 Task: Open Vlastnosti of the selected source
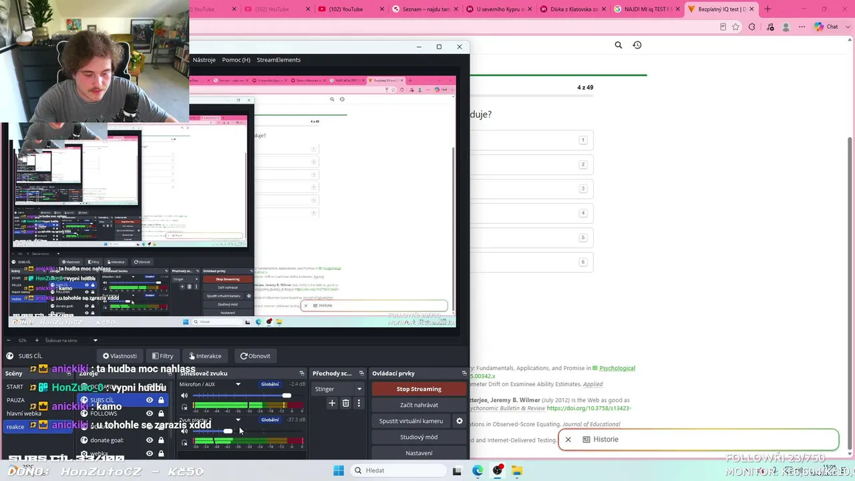click(x=120, y=356)
